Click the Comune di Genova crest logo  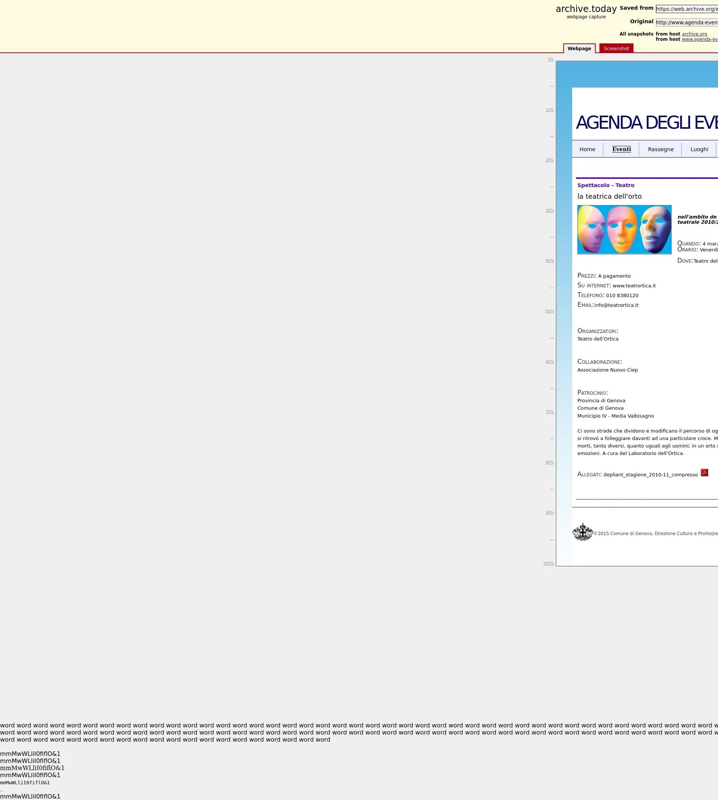[583, 532]
